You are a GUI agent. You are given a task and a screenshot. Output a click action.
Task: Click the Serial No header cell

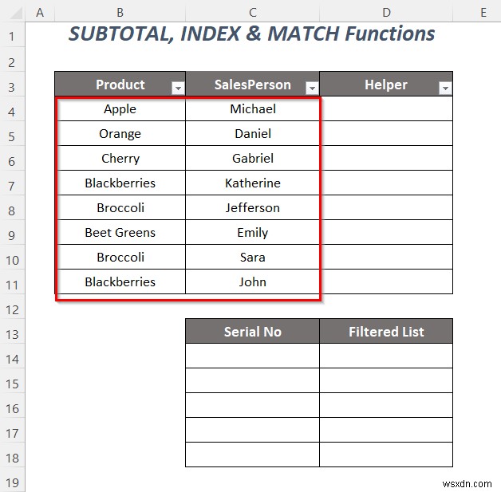click(x=252, y=332)
